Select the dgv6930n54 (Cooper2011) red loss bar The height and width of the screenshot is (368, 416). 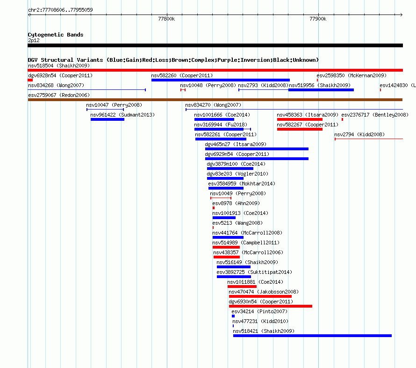click(271, 306)
